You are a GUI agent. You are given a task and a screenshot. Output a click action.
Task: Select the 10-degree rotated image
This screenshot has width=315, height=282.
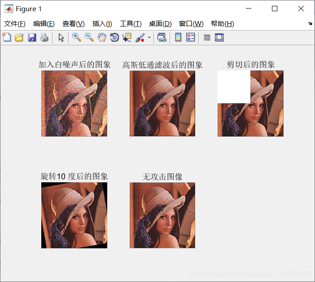pos(74,215)
